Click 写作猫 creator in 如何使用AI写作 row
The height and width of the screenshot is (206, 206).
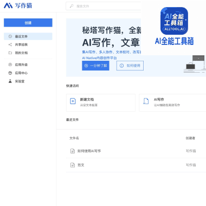(x=191, y=151)
